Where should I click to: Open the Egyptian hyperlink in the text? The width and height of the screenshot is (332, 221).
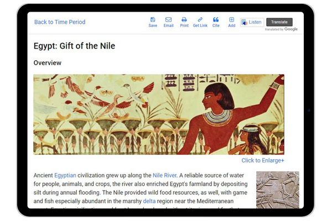click(x=65, y=176)
